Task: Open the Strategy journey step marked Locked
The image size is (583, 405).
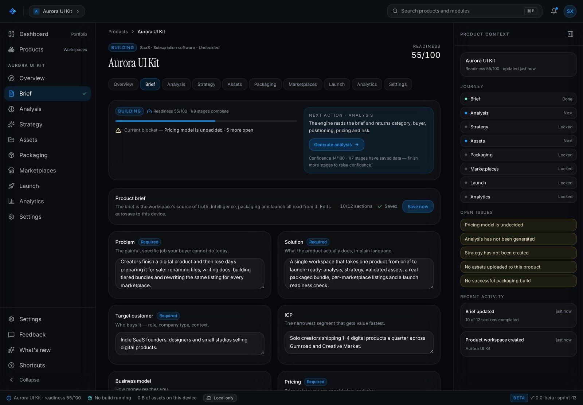Action: click(x=518, y=127)
